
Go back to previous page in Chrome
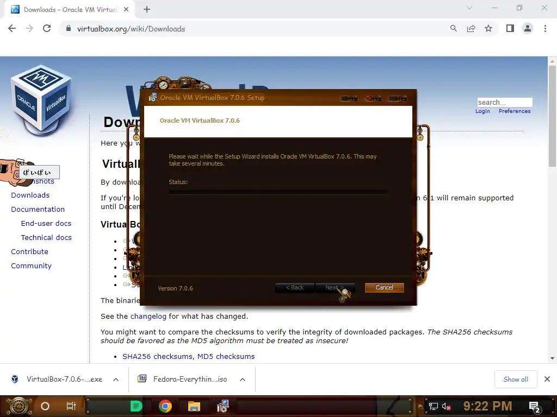coord(12,29)
